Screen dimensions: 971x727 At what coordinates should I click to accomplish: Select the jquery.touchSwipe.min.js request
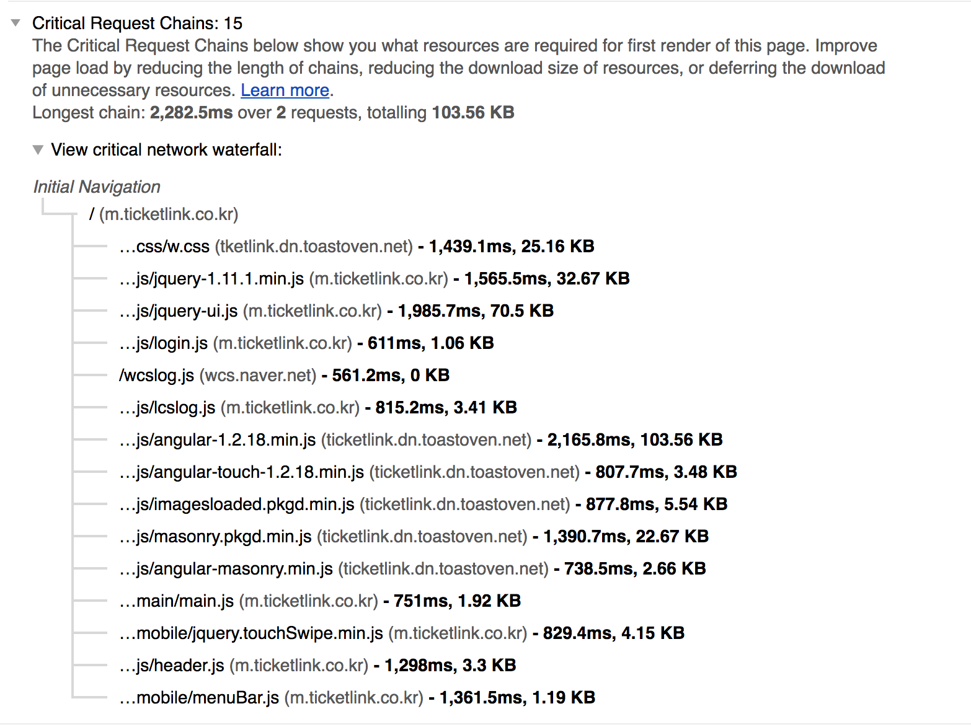click(x=251, y=633)
